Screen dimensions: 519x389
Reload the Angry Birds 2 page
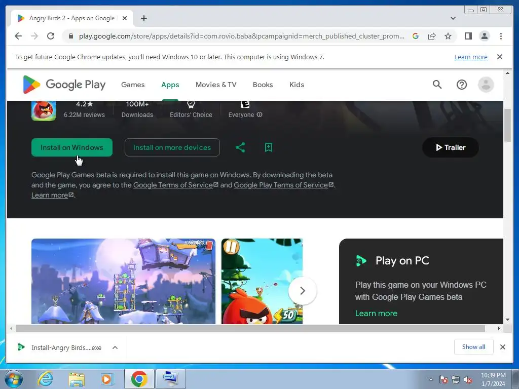point(51,36)
